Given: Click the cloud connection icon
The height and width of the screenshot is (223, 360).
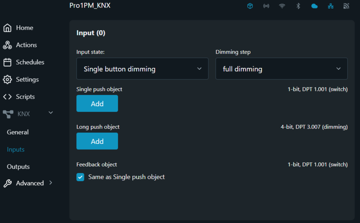Looking at the screenshot, I should [314, 6].
